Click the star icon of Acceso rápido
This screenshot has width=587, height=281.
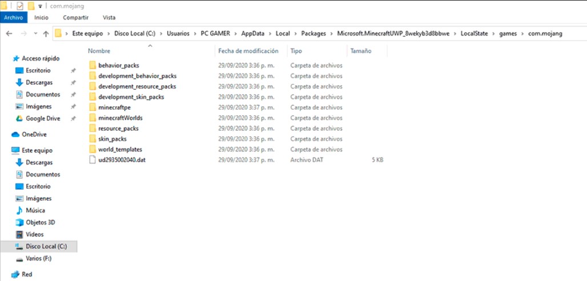16,58
